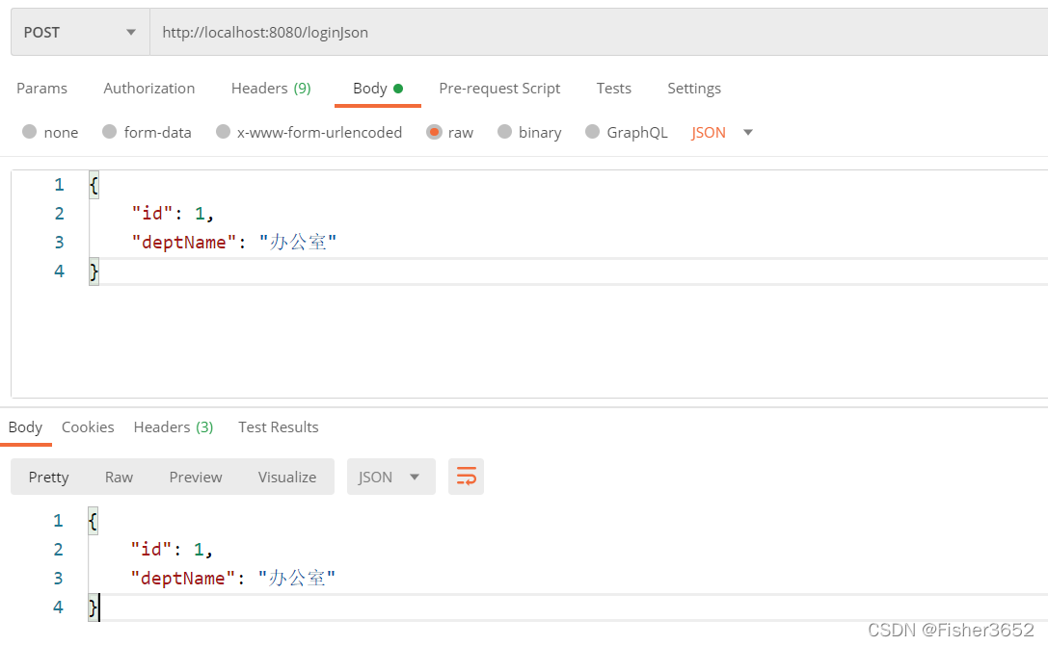1048x646 pixels.
Task: Select the raw body radio button
Action: (x=435, y=132)
